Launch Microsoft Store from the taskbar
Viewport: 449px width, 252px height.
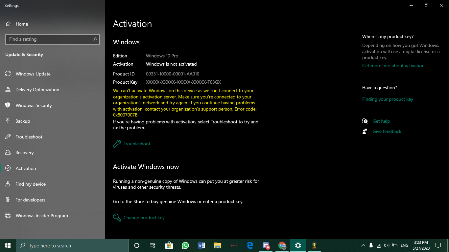click(169, 245)
